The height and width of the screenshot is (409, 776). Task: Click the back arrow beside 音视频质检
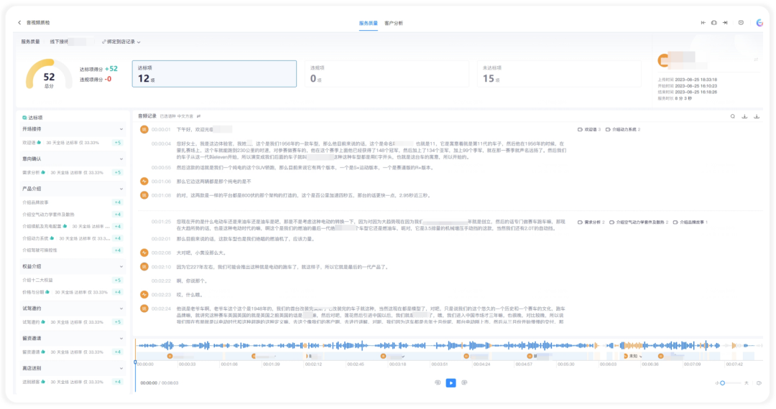tap(19, 23)
